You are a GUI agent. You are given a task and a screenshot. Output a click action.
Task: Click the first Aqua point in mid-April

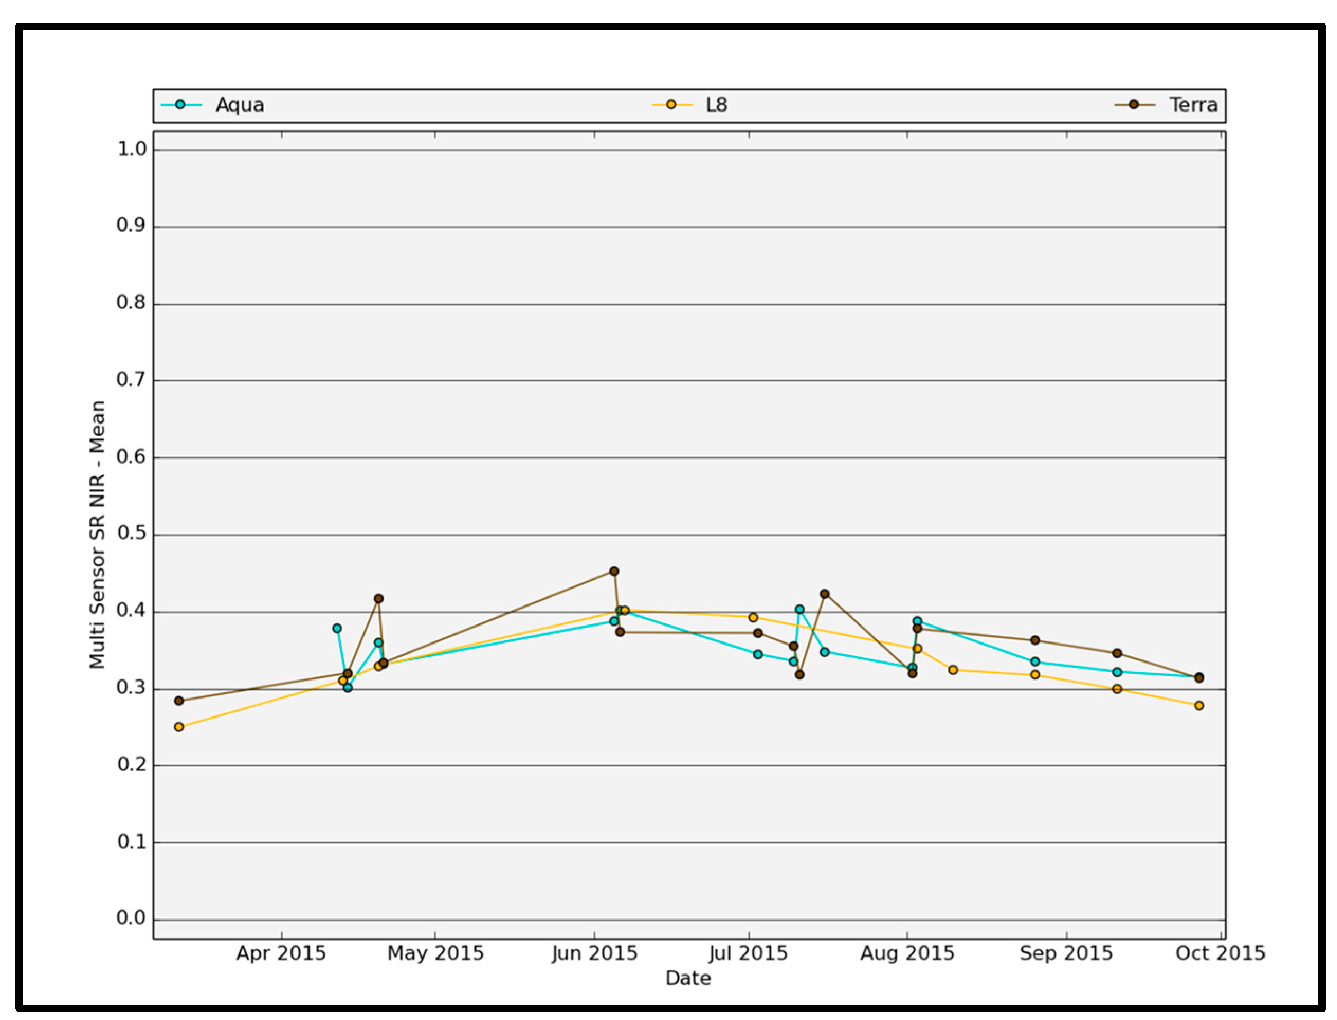click(337, 628)
